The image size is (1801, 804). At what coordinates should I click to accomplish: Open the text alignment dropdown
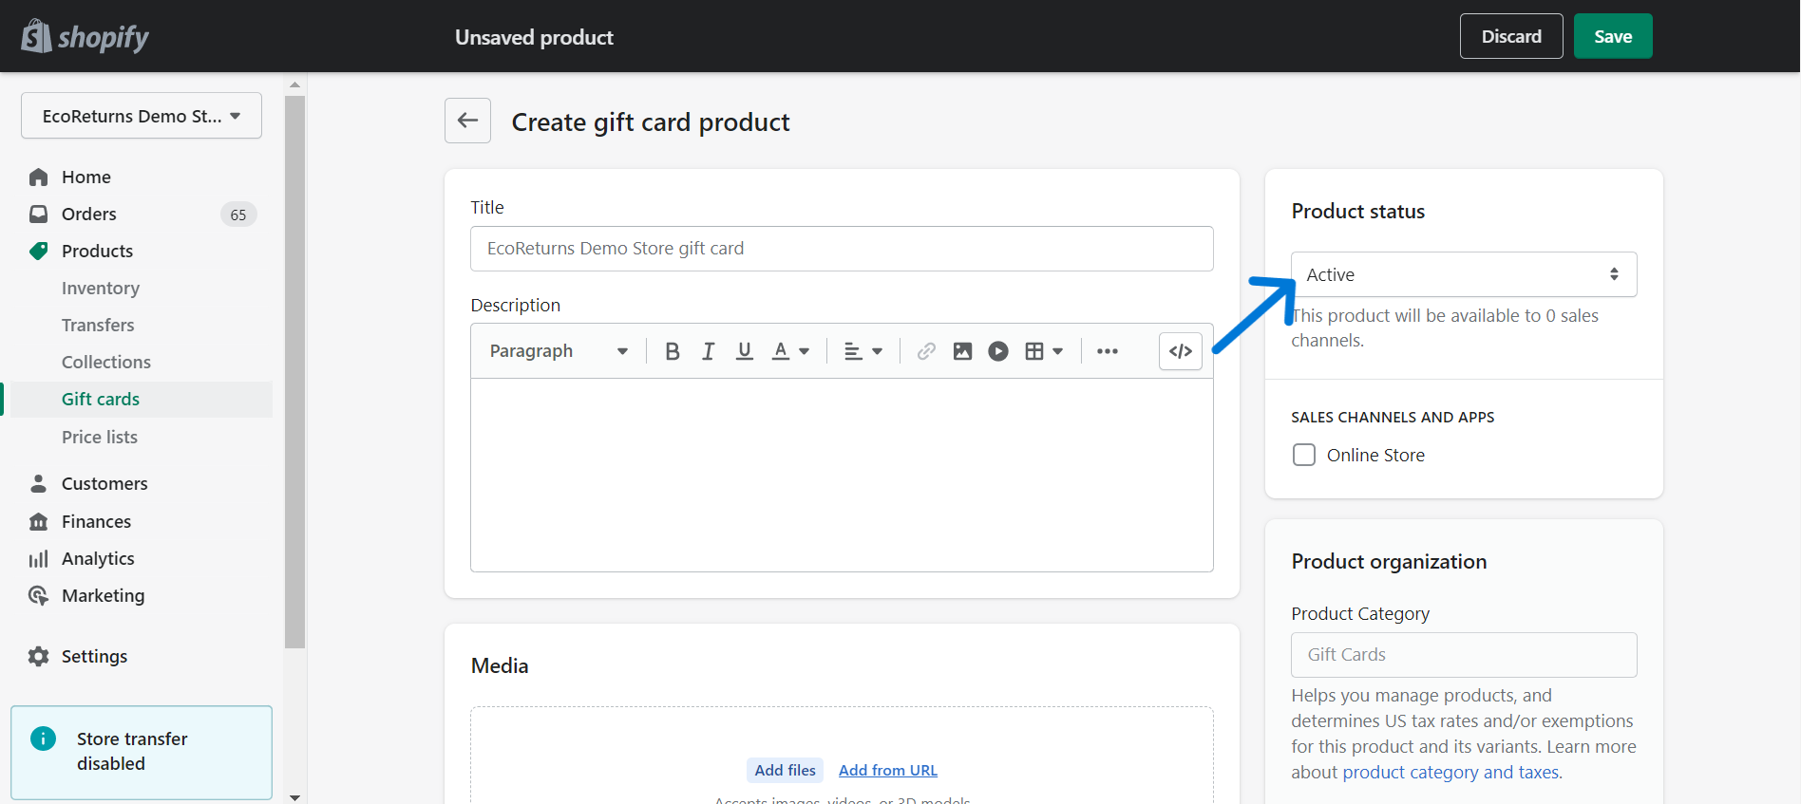click(x=863, y=351)
